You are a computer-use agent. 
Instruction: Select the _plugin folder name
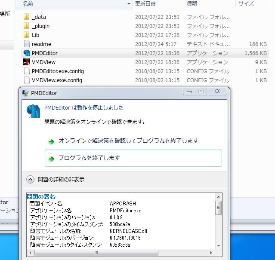click(40, 26)
